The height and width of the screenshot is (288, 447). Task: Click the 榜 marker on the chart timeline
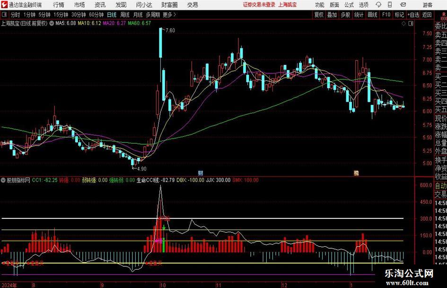coord(356,173)
